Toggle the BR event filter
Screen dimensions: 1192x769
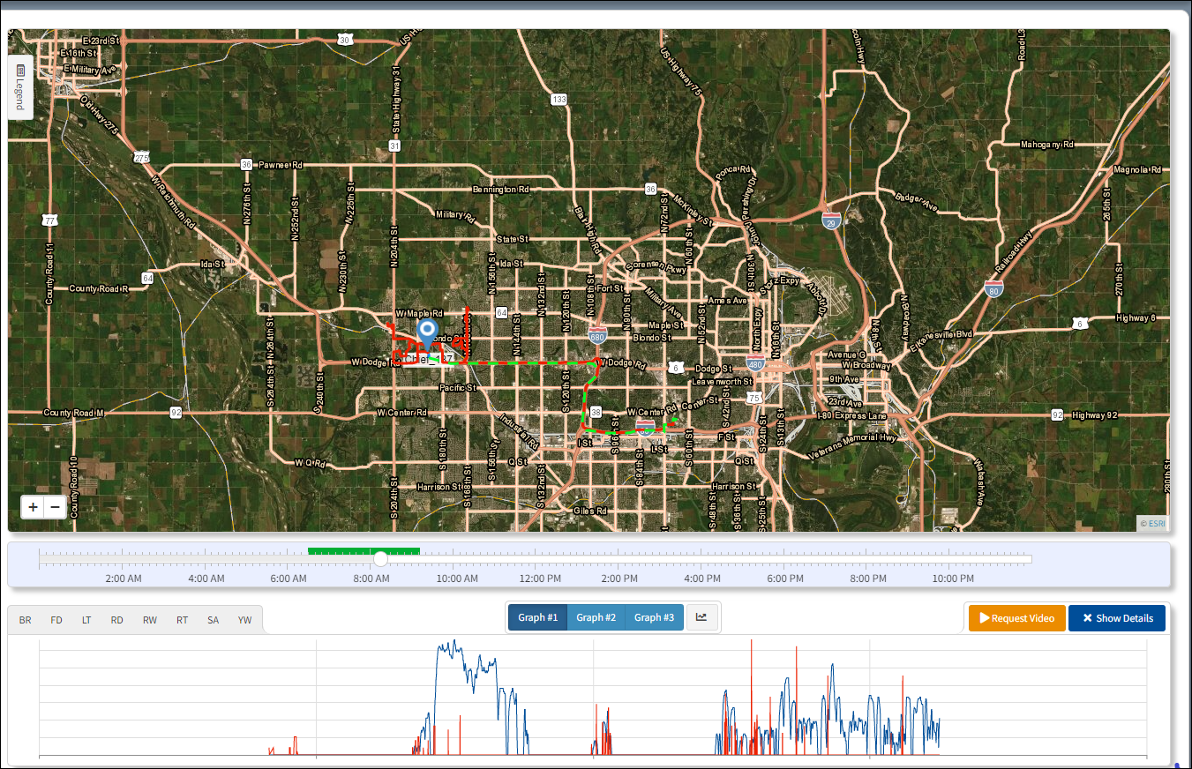(26, 620)
